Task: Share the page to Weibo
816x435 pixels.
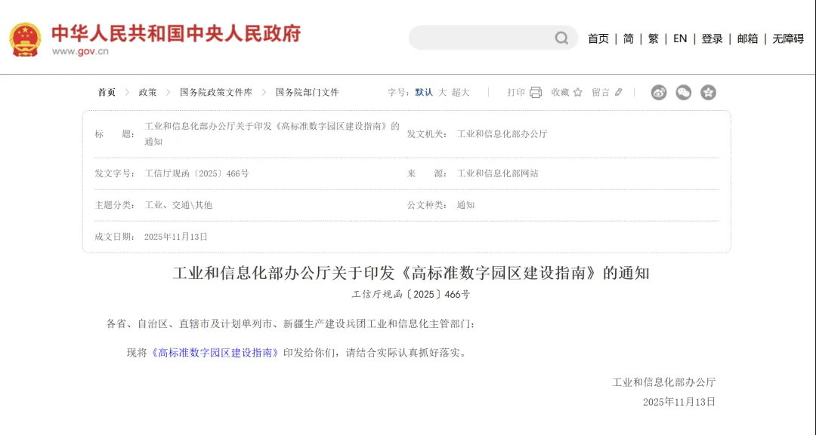Action: [659, 93]
